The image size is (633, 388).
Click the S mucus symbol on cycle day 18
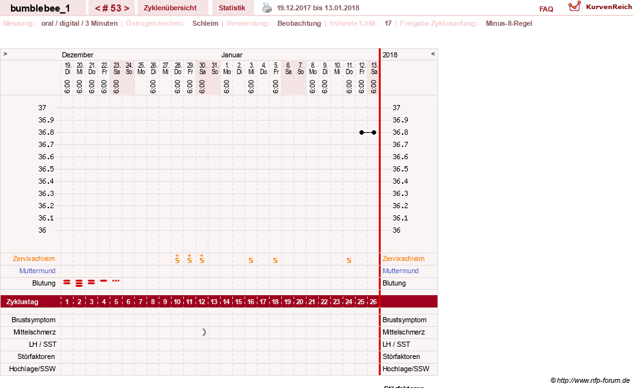tap(276, 260)
